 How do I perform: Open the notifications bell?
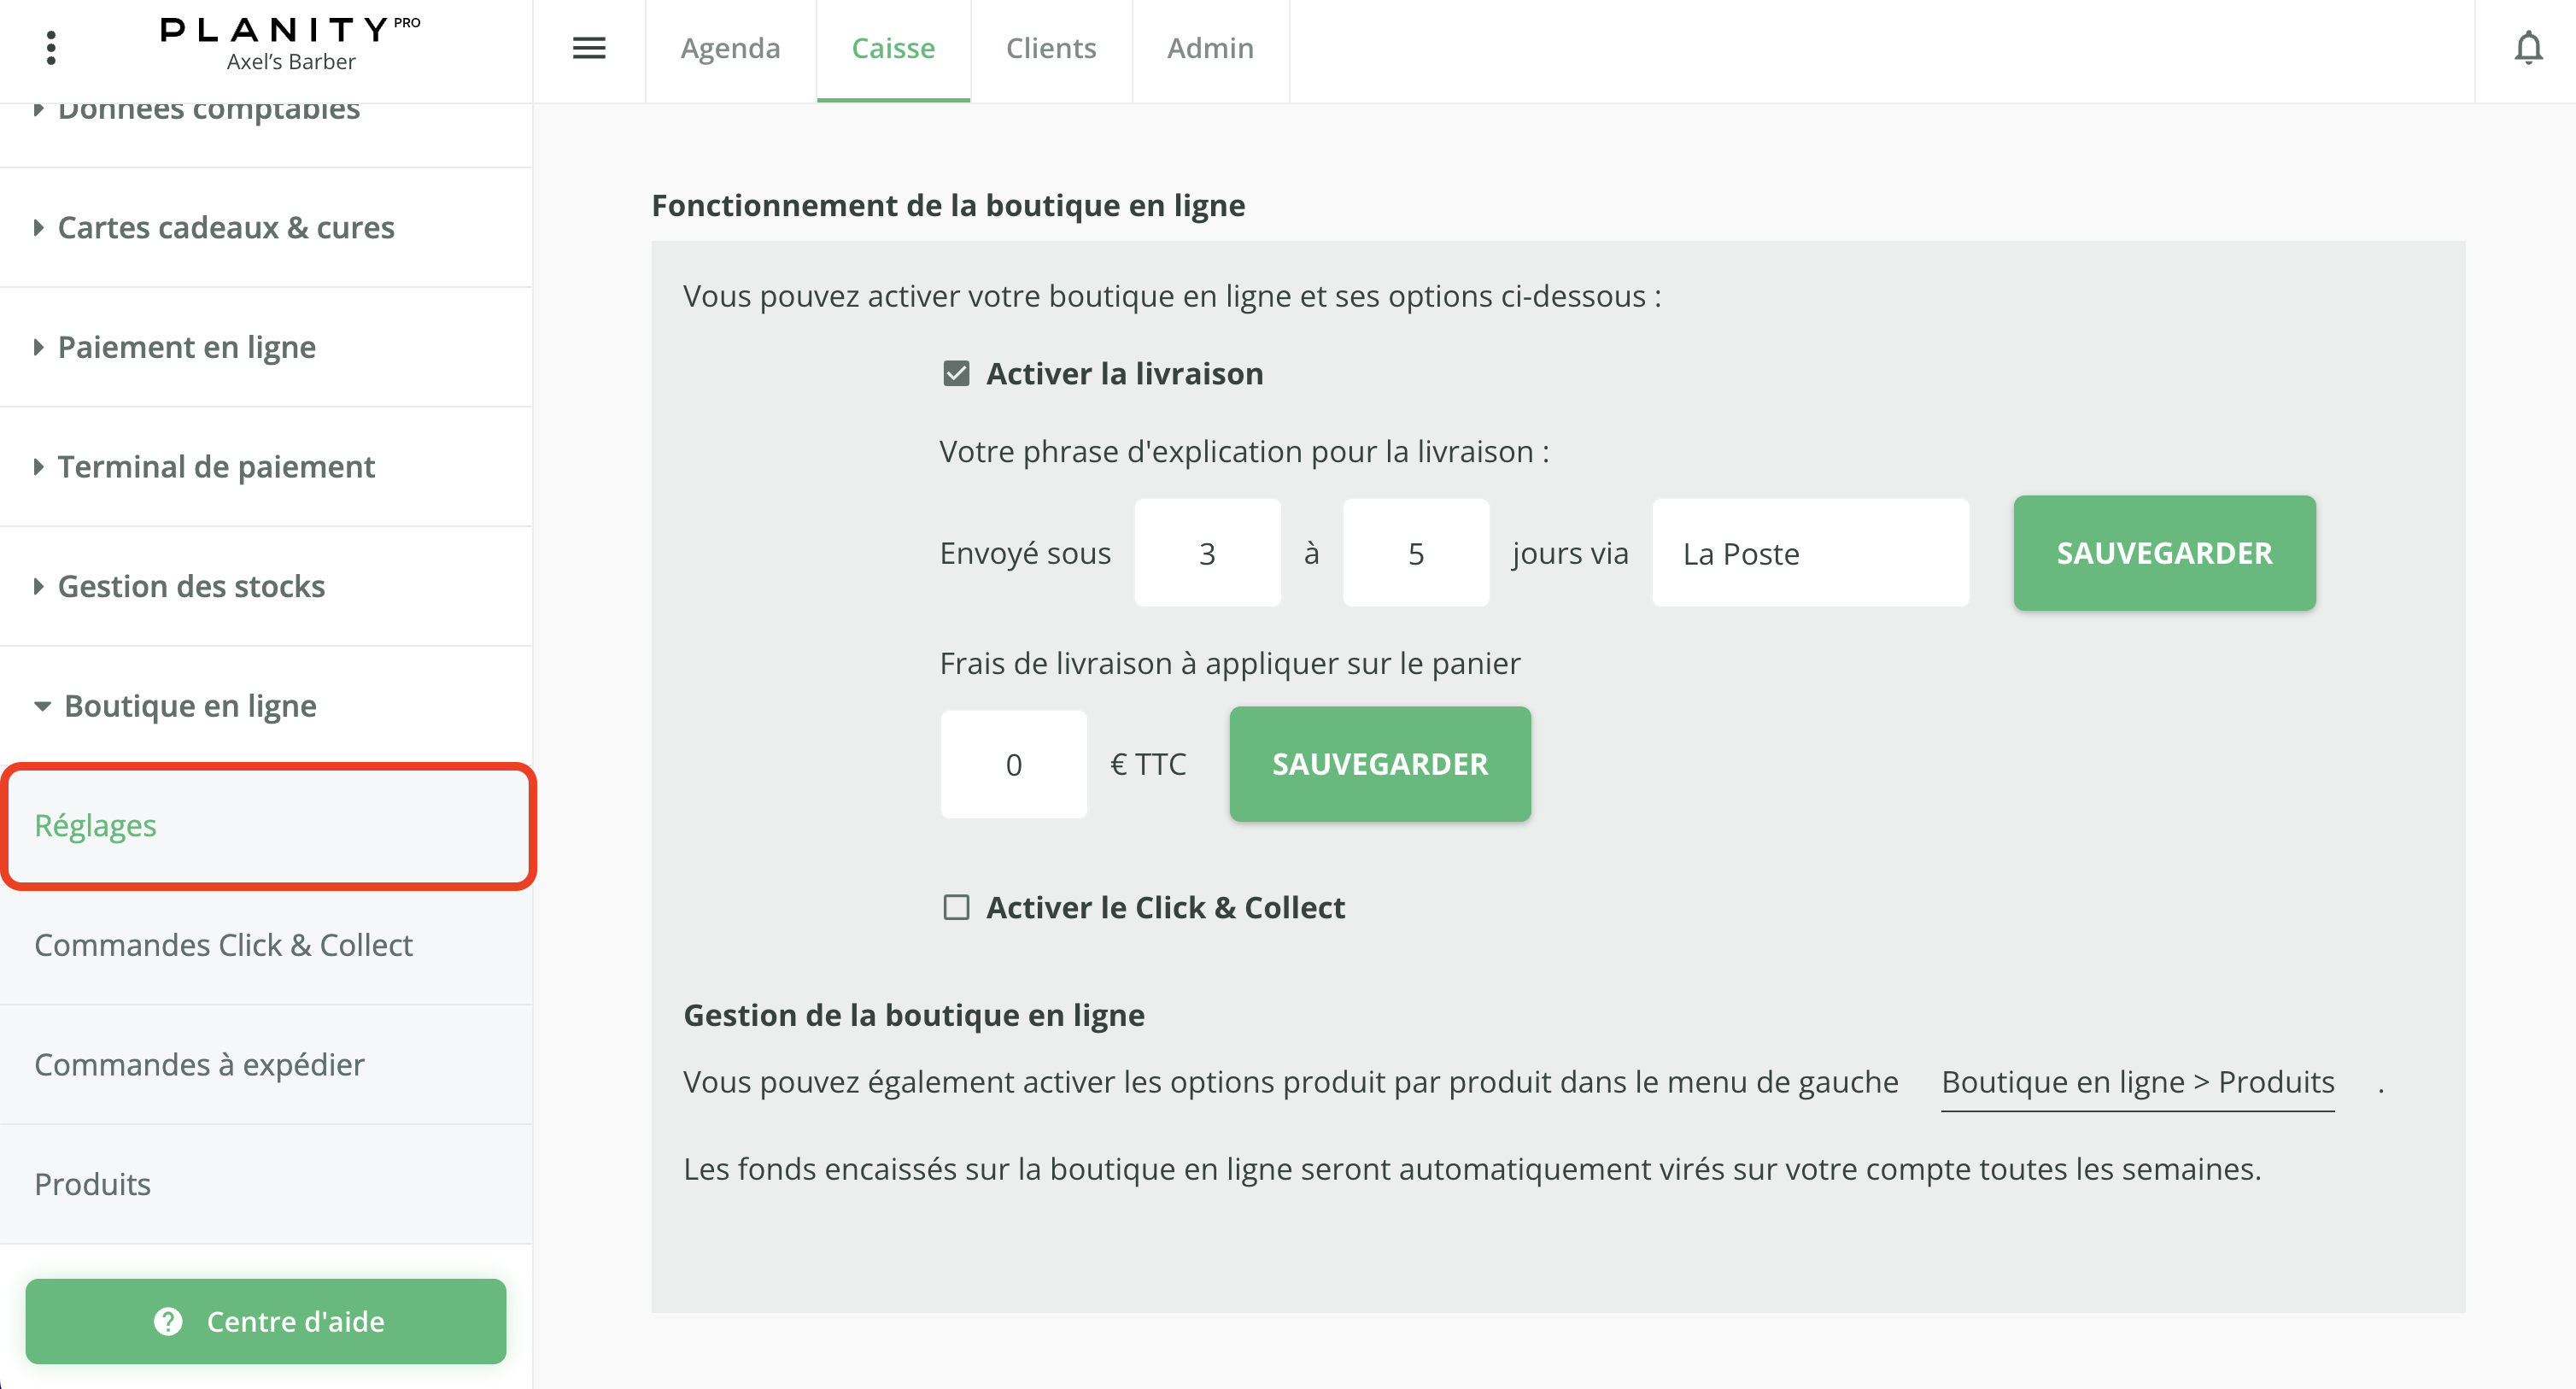2527,48
